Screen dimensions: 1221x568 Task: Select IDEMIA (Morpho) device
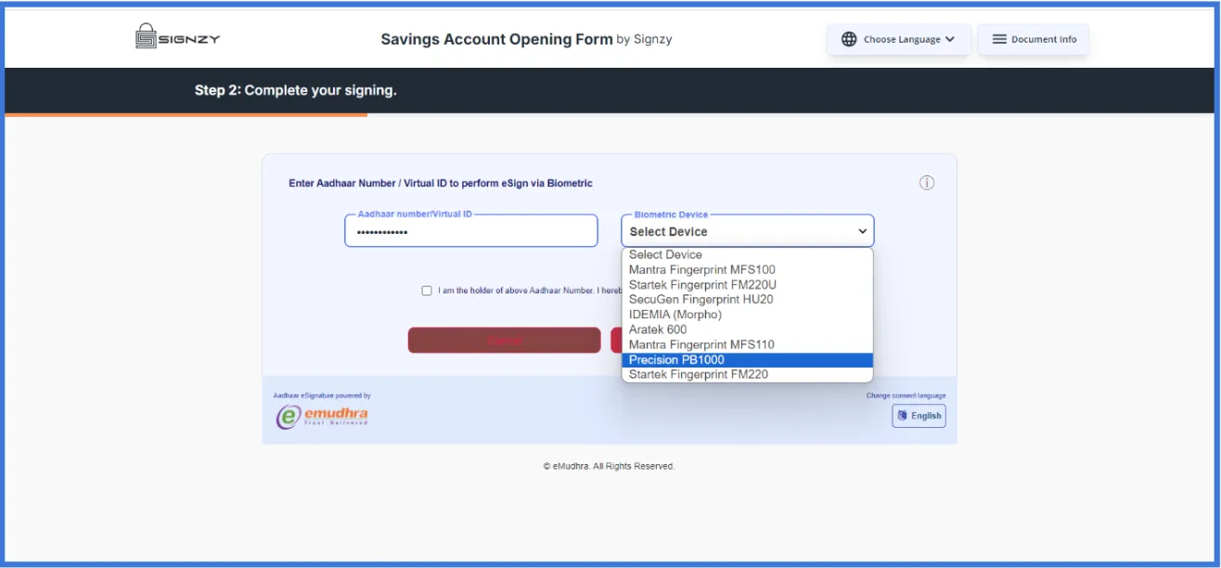point(748,315)
